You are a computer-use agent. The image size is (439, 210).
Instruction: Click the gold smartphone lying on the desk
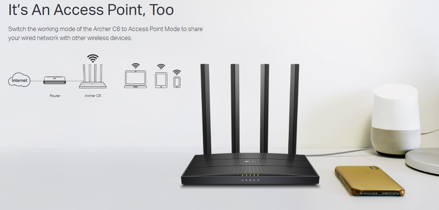coord(370,180)
